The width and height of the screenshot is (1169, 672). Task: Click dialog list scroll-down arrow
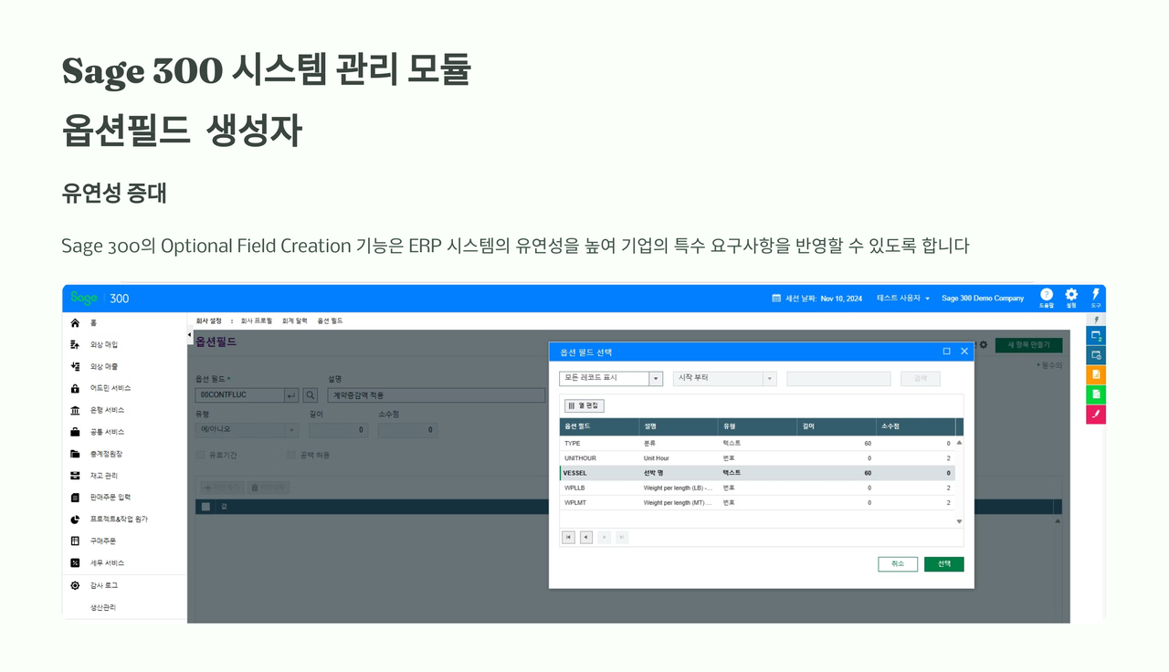coord(959,521)
